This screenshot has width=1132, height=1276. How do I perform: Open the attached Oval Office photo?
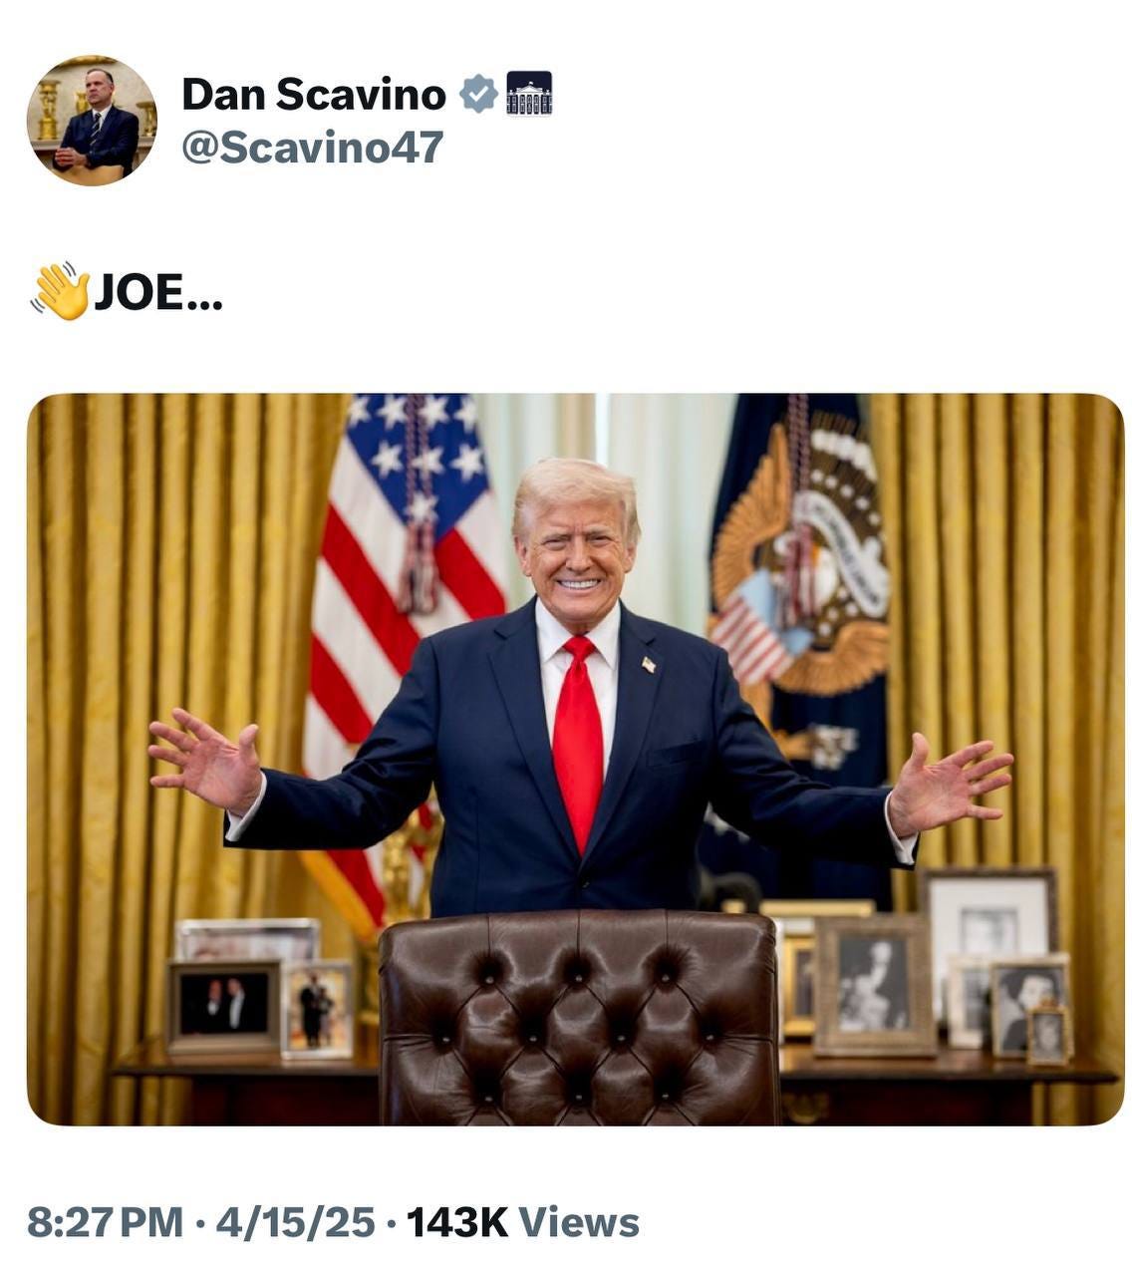tap(575, 760)
